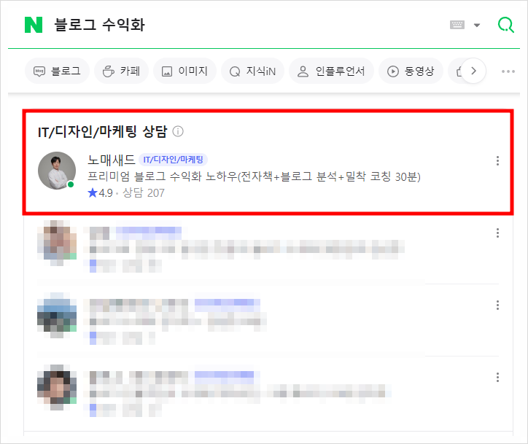Click the green Naver N logo
The height and width of the screenshot is (444, 528).
click(x=34, y=25)
